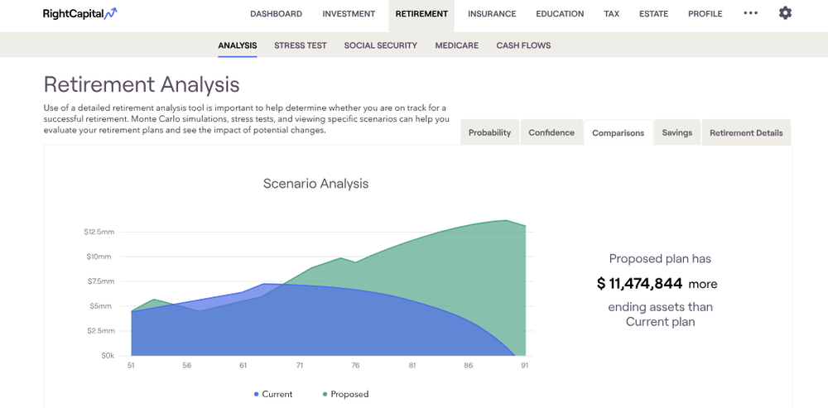The width and height of the screenshot is (828, 408).
Task: Show the Savings tab
Action: click(676, 132)
